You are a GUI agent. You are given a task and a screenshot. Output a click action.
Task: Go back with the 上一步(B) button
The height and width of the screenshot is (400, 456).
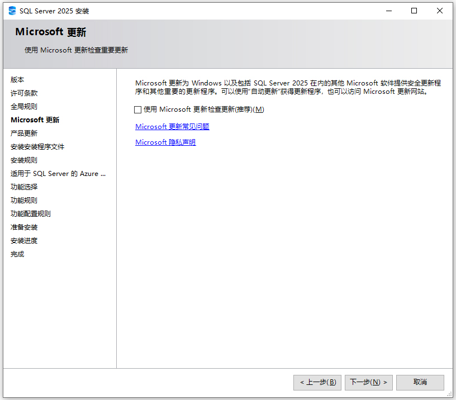(x=317, y=382)
